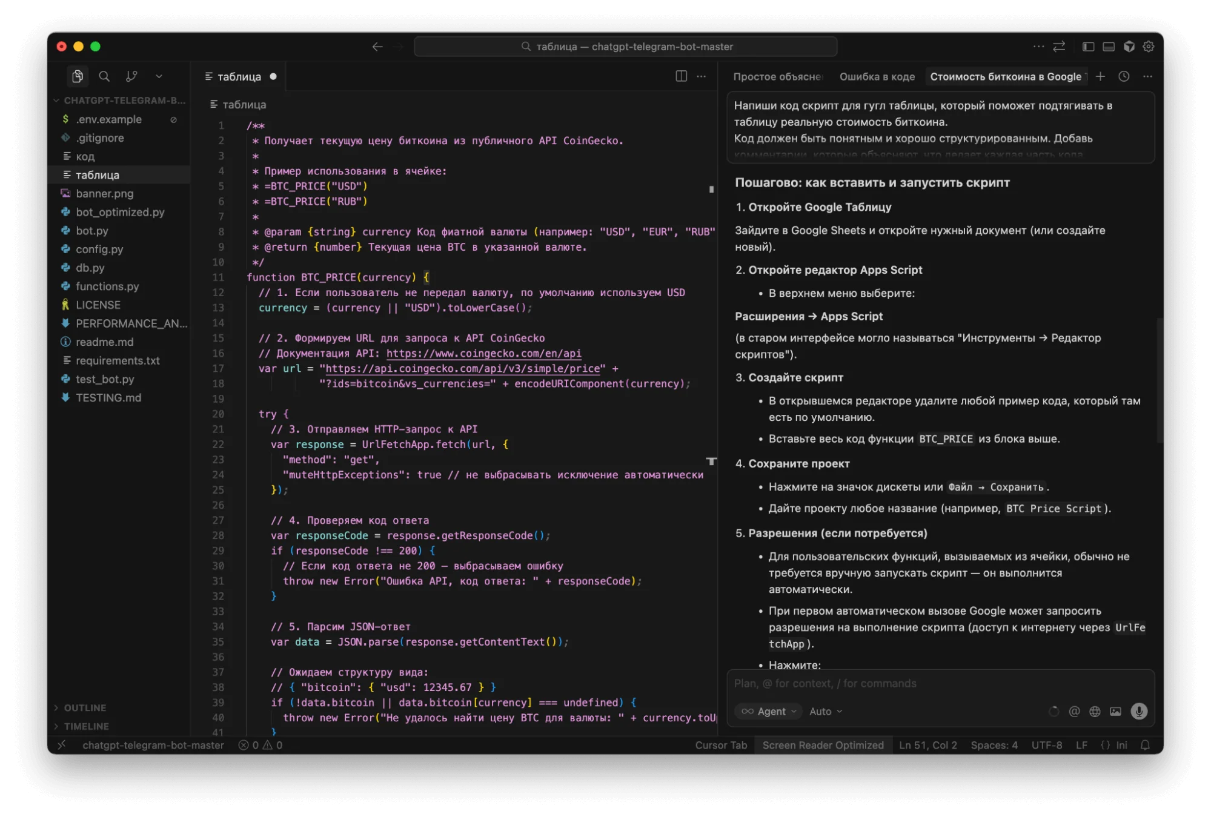
Task: Click the CoinGecko API documentation link
Action: [483, 353]
